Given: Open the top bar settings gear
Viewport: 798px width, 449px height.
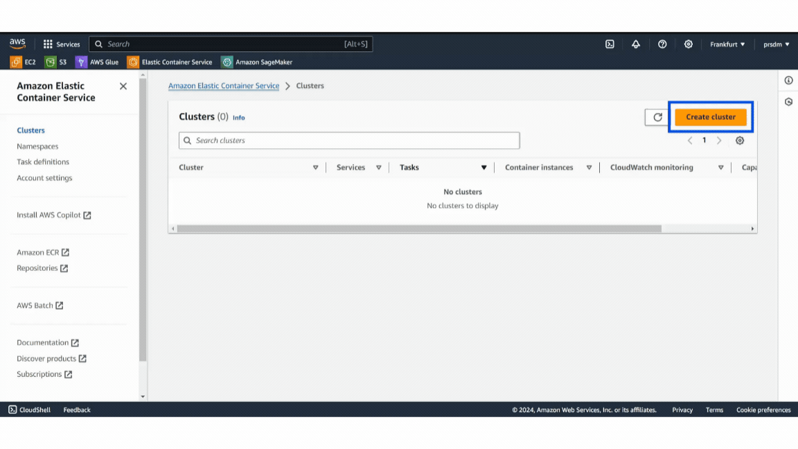Looking at the screenshot, I should pyautogui.click(x=688, y=44).
